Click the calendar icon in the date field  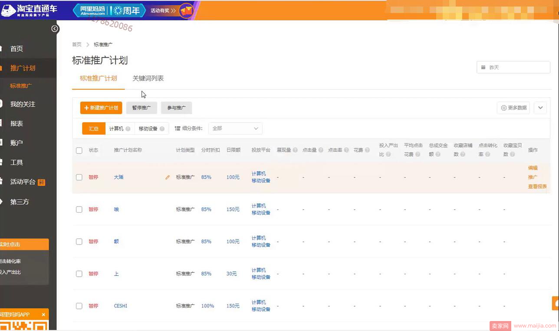pos(483,68)
